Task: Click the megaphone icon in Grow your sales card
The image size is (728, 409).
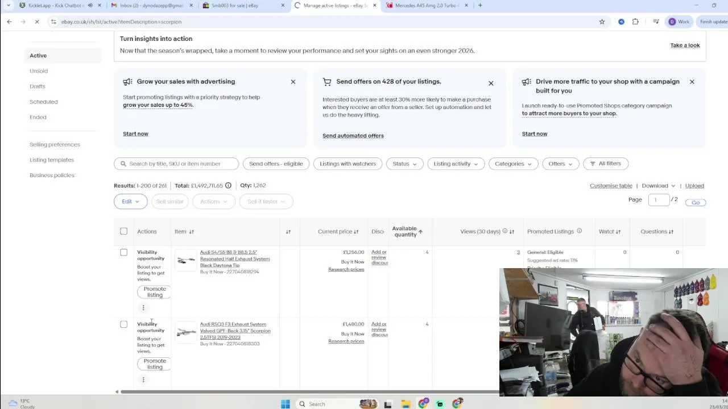Action: click(x=127, y=82)
